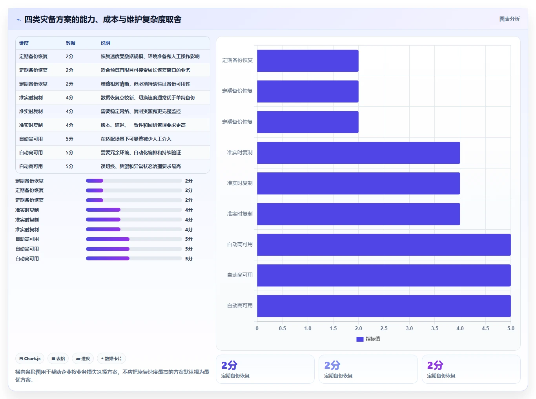Click the 0.5 tick on the chart axis
This screenshot has height=399, width=536.
pos(283,328)
